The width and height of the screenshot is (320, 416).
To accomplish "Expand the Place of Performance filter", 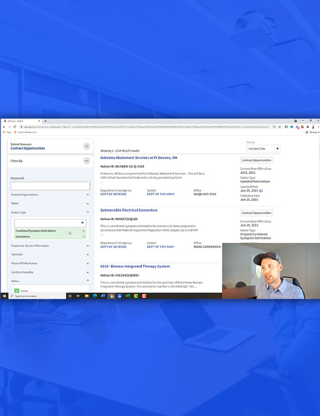I will coord(50,263).
